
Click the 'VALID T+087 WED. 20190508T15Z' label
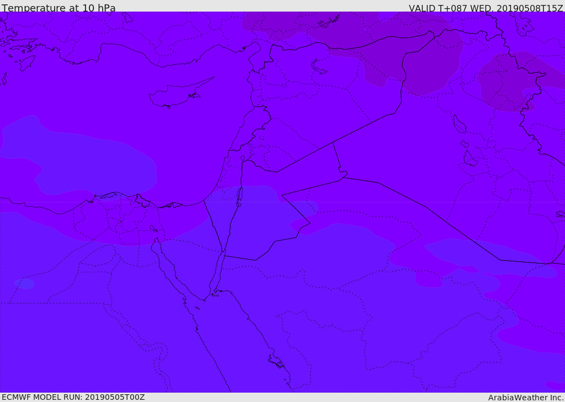[x=486, y=8]
